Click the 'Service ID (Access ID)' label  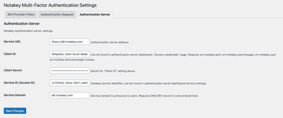point(19,83)
